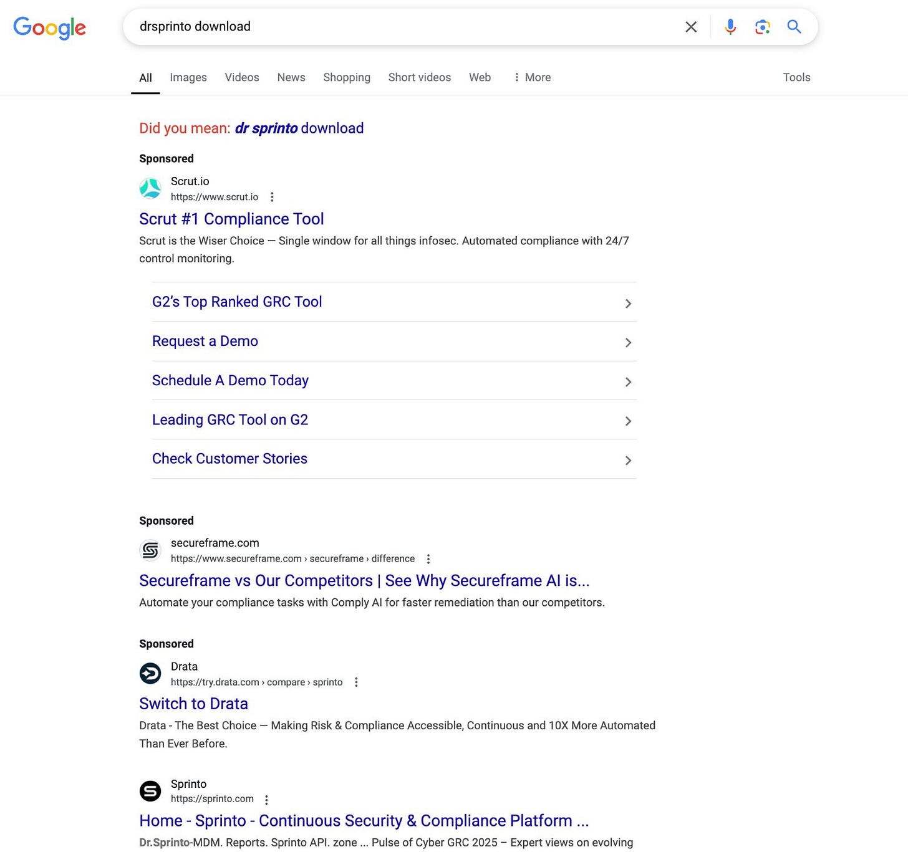Expand arrow on G2's Top Ranked GRC Tool
Viewport: 908px width, 852px height.
coord(628,304)
